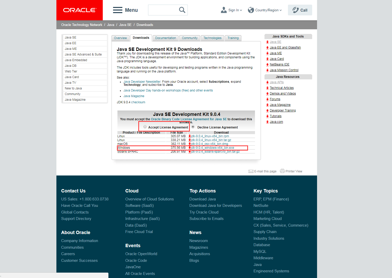Click download arrow icon beside NetBeans IDE
Viewport: 392px width, 278px height.
(268, 65)
